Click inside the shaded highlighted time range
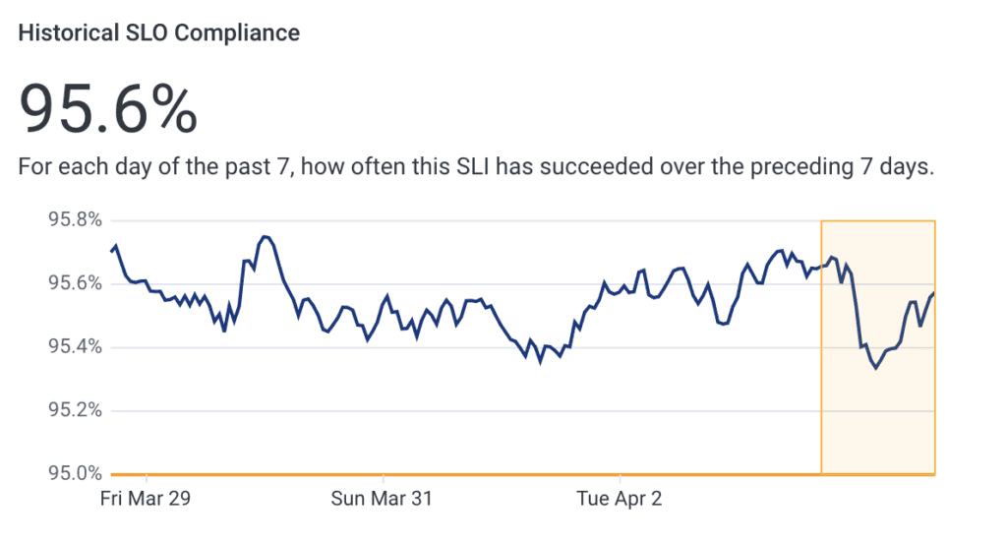The height and width of the screenshot is (545, 1007). [877, 423]
